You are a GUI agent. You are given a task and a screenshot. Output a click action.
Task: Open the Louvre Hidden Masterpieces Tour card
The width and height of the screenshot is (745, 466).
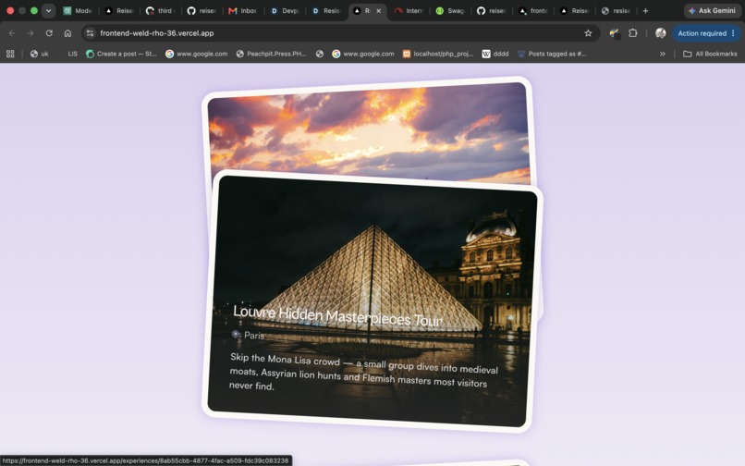[x=373, y=300]
